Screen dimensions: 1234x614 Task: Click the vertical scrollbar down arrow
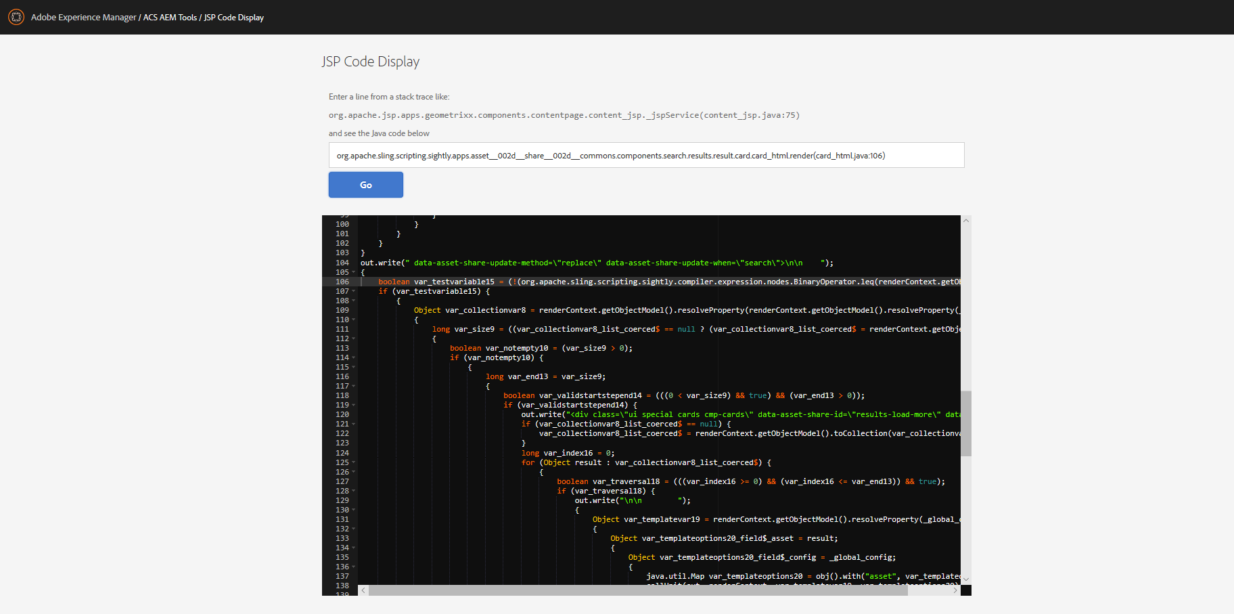point(966,579)
